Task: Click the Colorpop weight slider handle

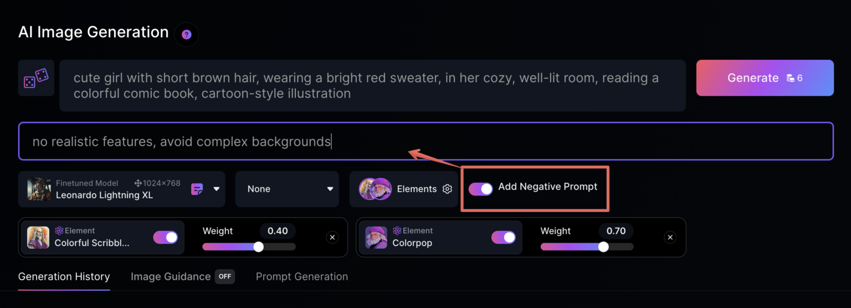Action: pyautogui.click(x=603, y=247)
